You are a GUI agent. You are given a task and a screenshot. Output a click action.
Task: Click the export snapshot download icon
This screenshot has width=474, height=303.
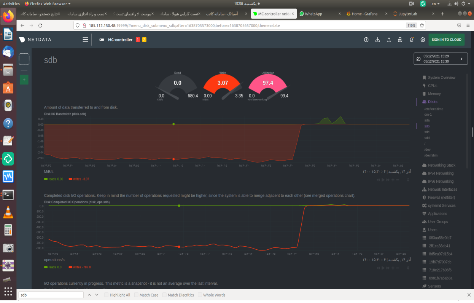(x=377, y=40)
